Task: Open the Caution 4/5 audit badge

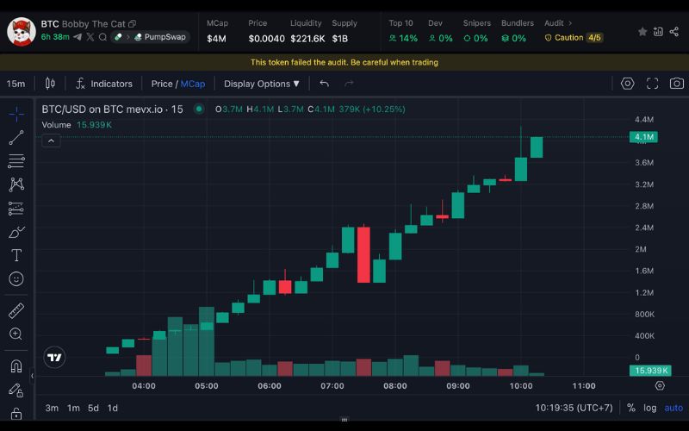Action: [574, 38]
